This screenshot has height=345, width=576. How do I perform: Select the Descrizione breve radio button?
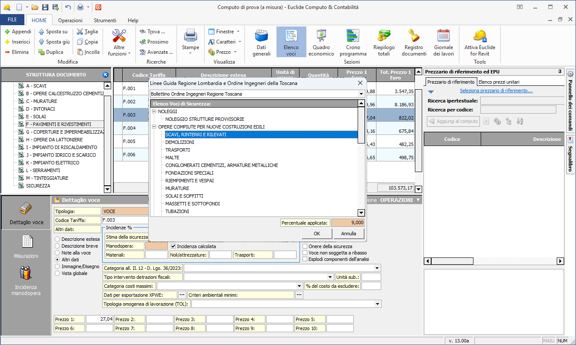[x=58, y=246]
